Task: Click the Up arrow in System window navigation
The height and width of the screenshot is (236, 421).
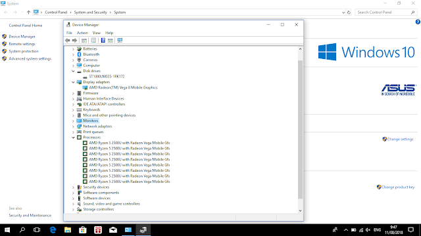Action: [x=28, y=12]
